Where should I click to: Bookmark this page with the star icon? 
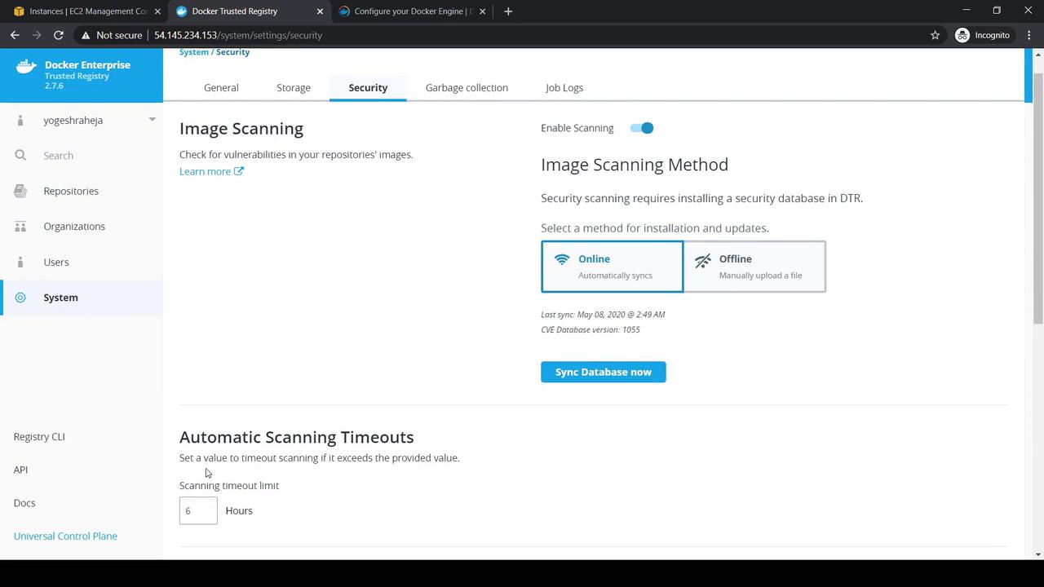(935, 35)
